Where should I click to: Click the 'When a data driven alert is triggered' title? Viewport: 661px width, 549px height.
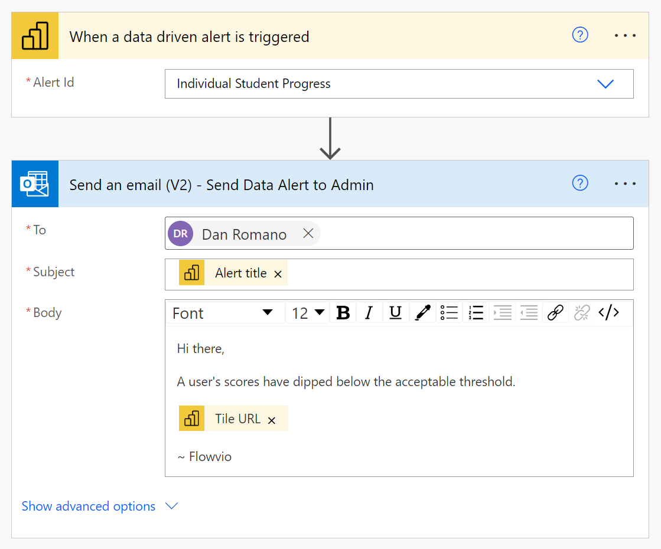click(189, 37)
